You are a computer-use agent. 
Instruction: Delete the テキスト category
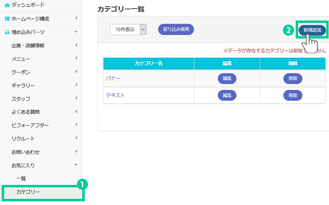293,95
